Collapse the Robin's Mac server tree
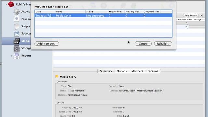 pos(6,4)
